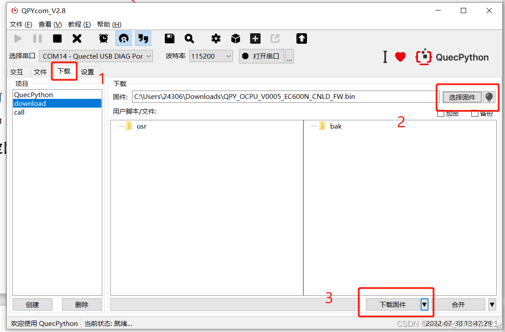
Task: Open the 文件 (F) menu
Action: 21,24
